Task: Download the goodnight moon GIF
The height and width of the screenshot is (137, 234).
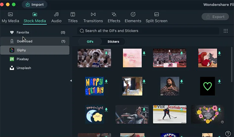Action: (x=106, y=110)
